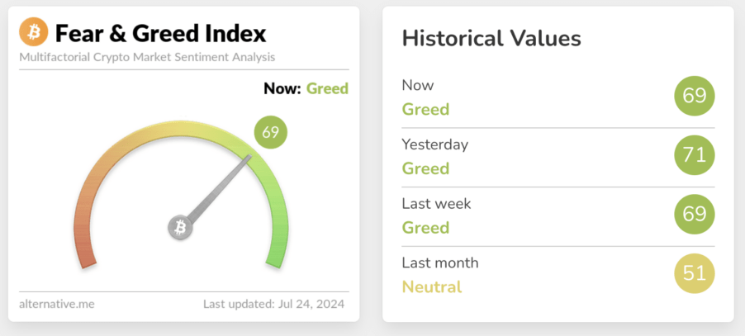Click the Now value 69 circle

[x=694, y=96]
